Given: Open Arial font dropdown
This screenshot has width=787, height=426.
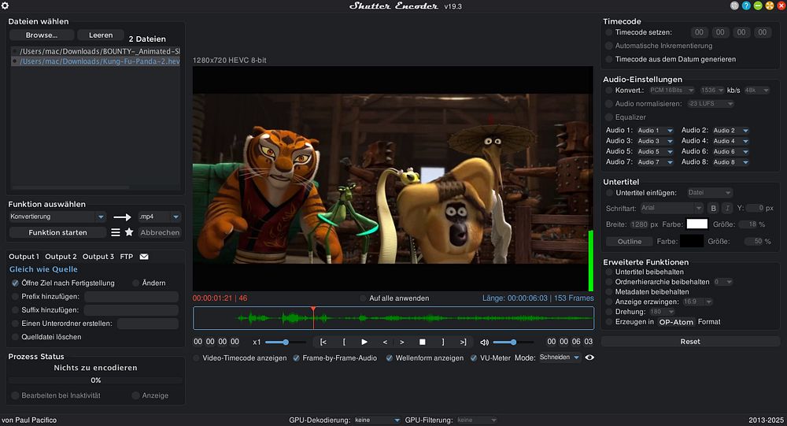Looking at the screenshot, I should (x=671, y=207).
